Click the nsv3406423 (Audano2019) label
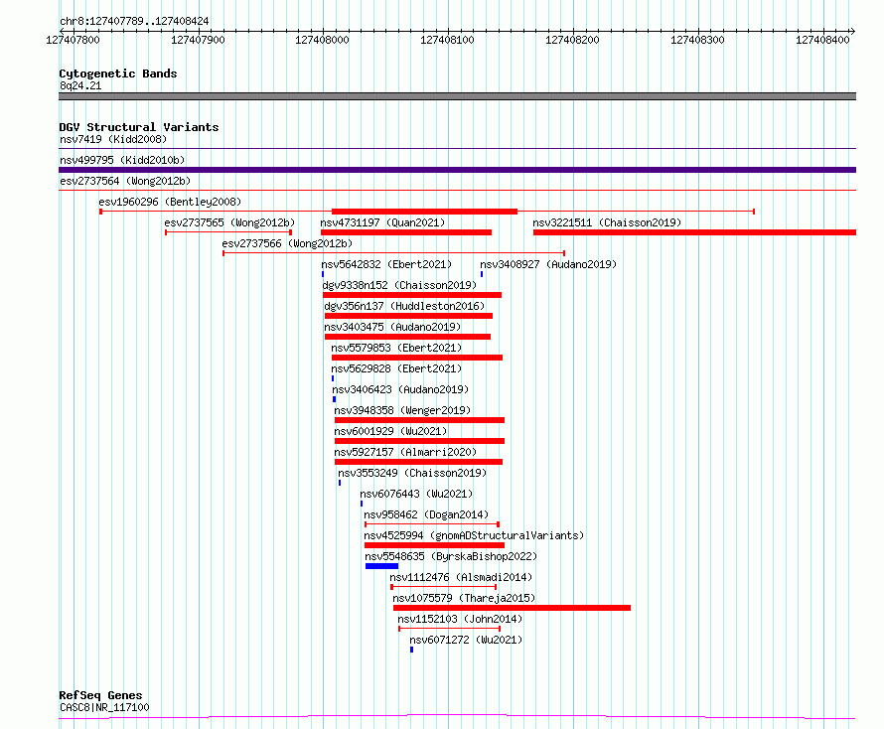The height and width of the screenshot is (729, 884). coord(400,389)
